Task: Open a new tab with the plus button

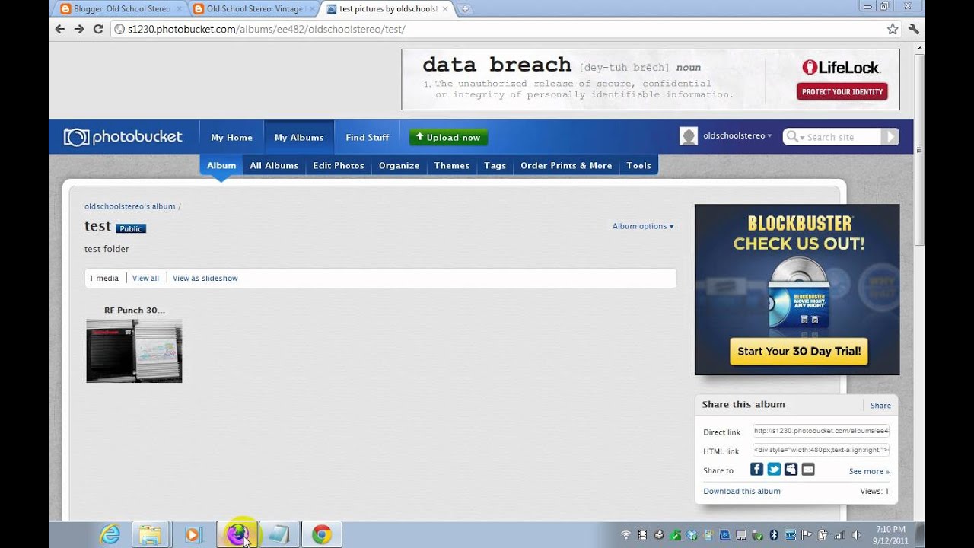Action: click(x=465, y=9)
